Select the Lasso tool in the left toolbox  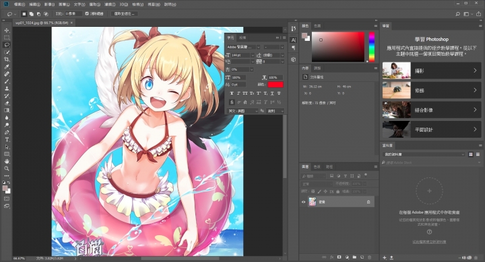pyautogui.click(x=7, y=45)
